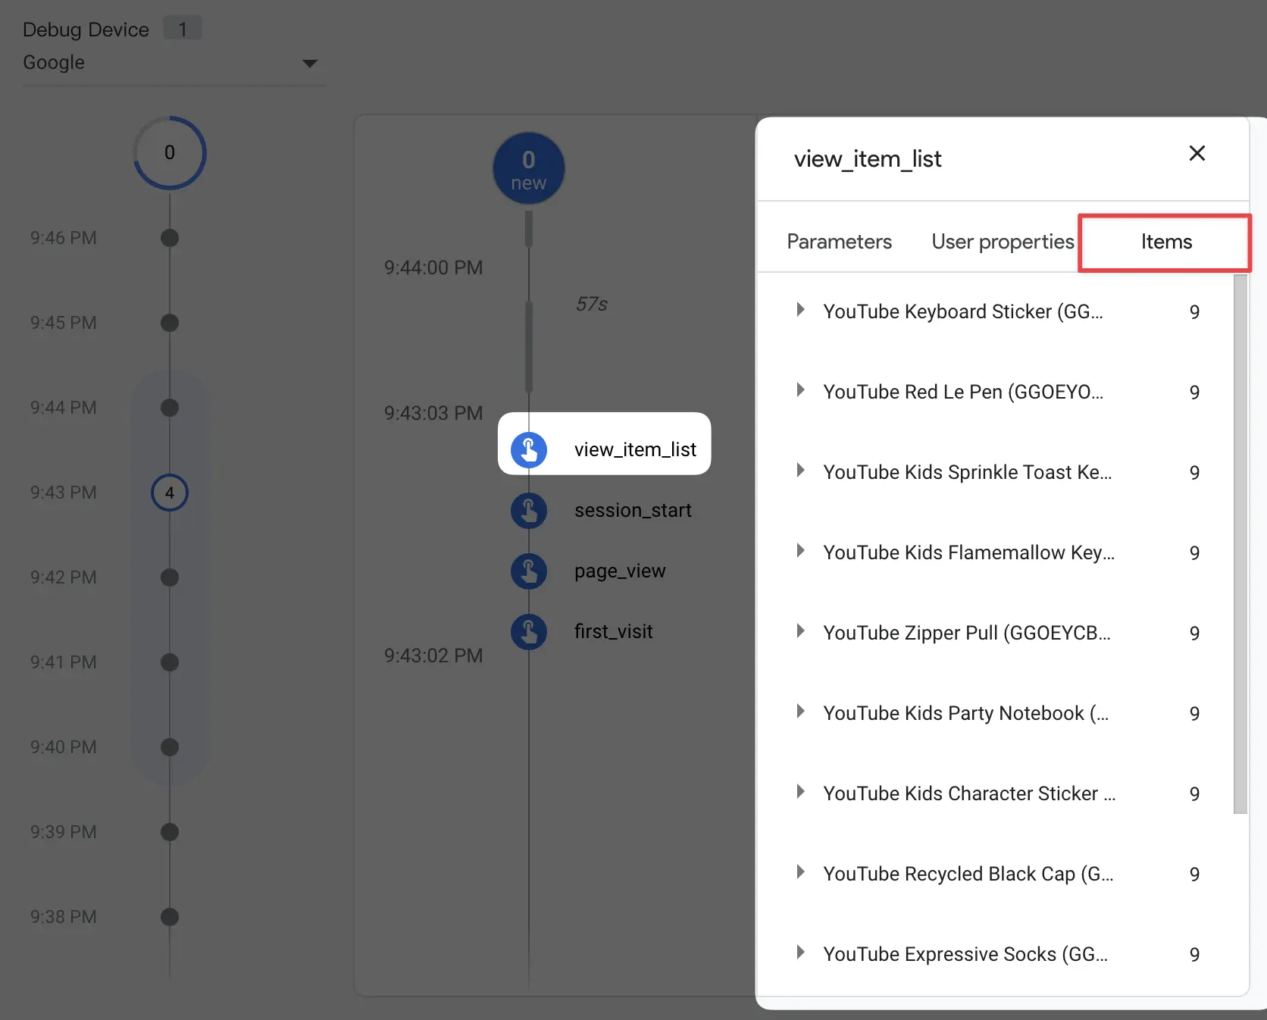
Task: Click the view_item_list event touch icon
Action: point(529,449)
